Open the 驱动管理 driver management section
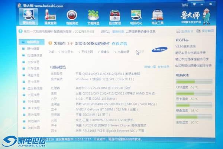The image size is (223, 149). pyautogui.click(x=115, y=17)
